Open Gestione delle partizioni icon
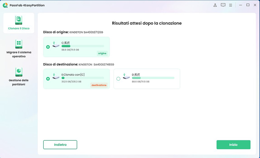 point(19,72)
